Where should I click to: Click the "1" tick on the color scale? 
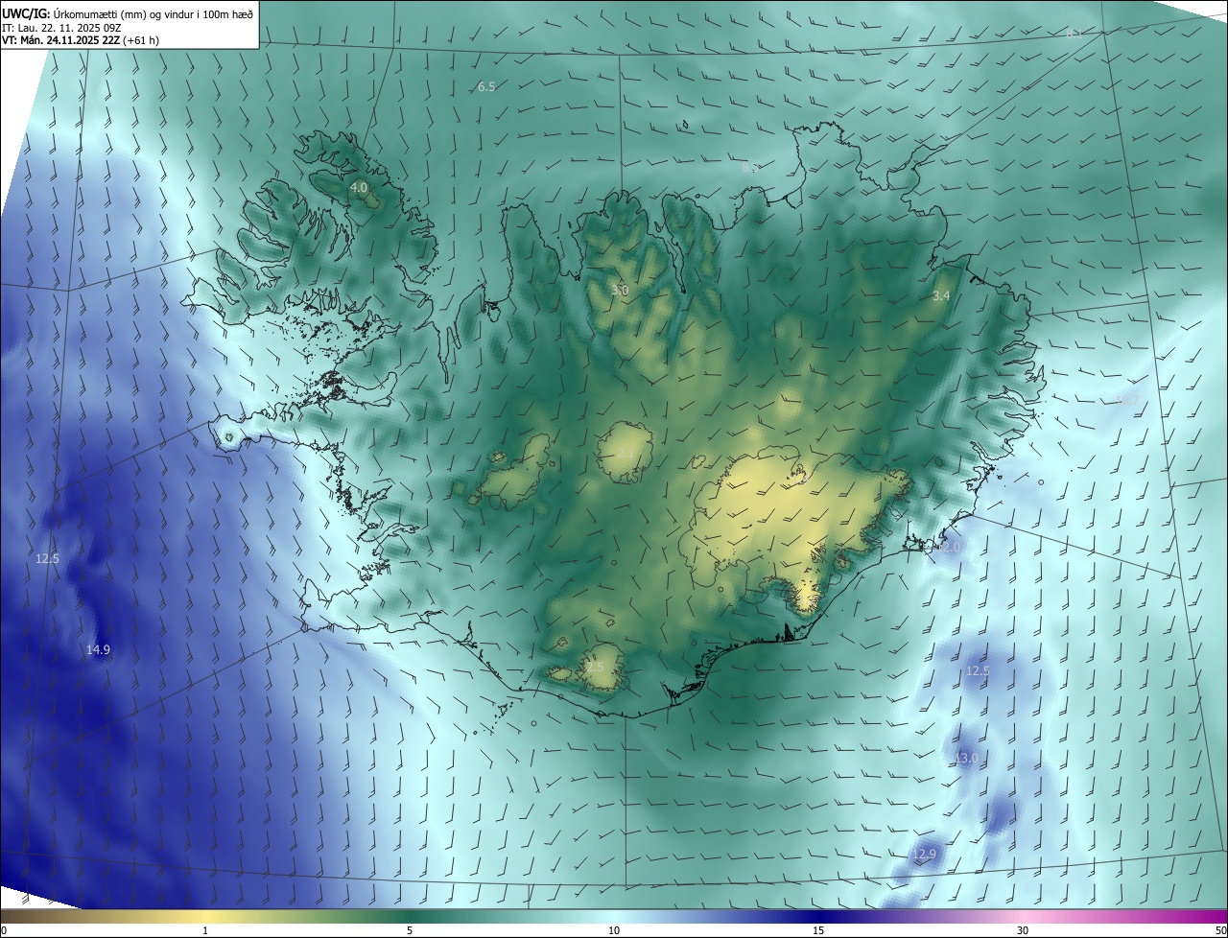206,931
